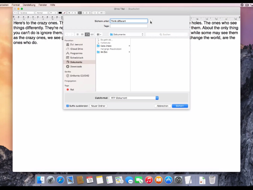Open Safari from the Dock
Viewport: 253px width, 190px height.
tap(60, 180)
